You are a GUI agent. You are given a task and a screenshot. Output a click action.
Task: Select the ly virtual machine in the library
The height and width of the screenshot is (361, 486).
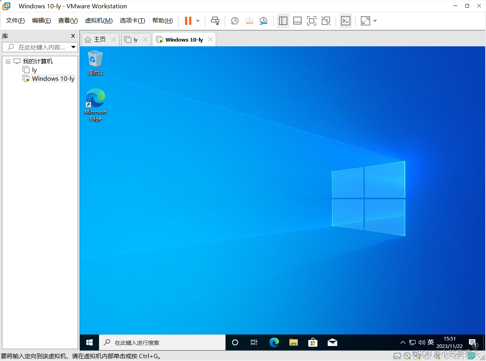click(x=33, y=70)
